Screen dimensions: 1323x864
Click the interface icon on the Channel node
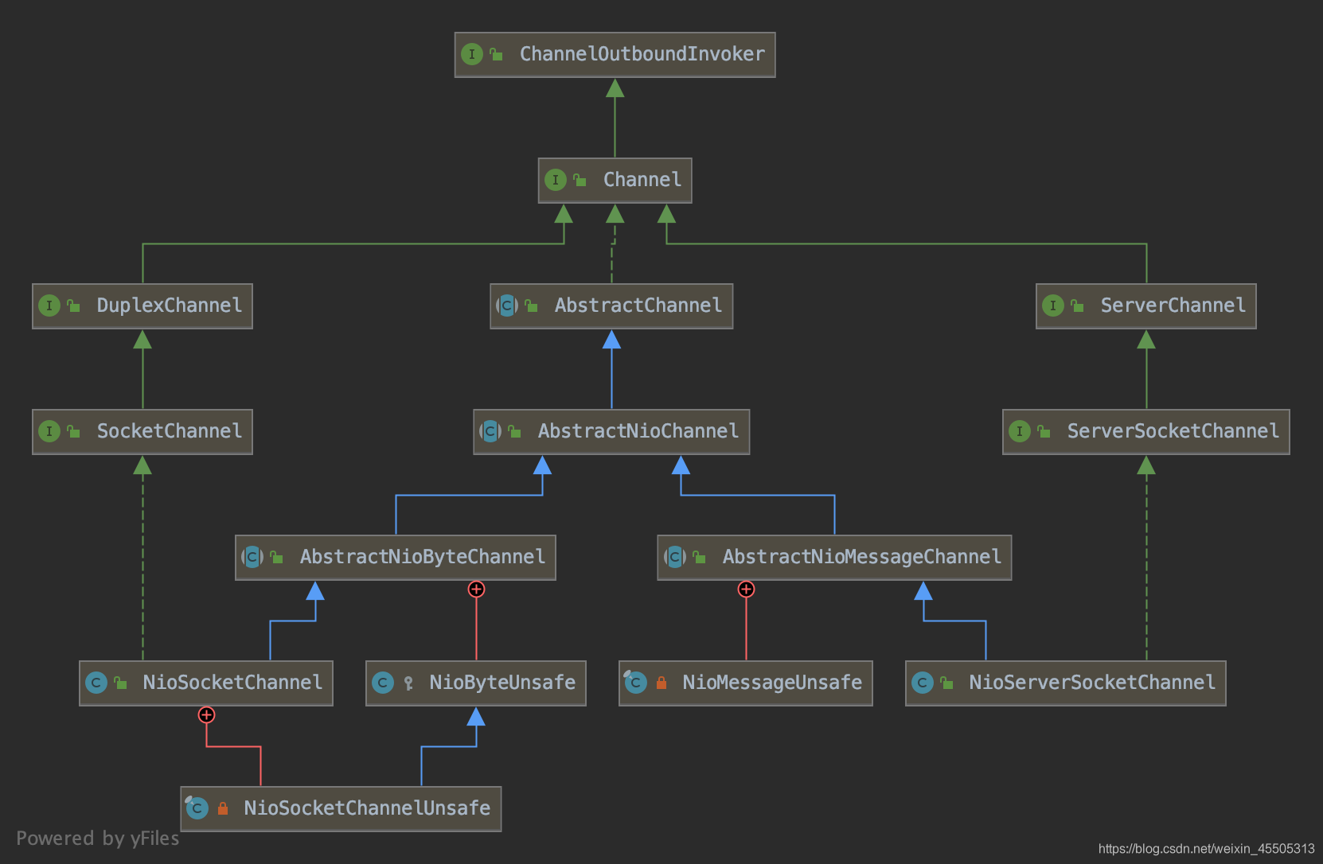point(556,180)
